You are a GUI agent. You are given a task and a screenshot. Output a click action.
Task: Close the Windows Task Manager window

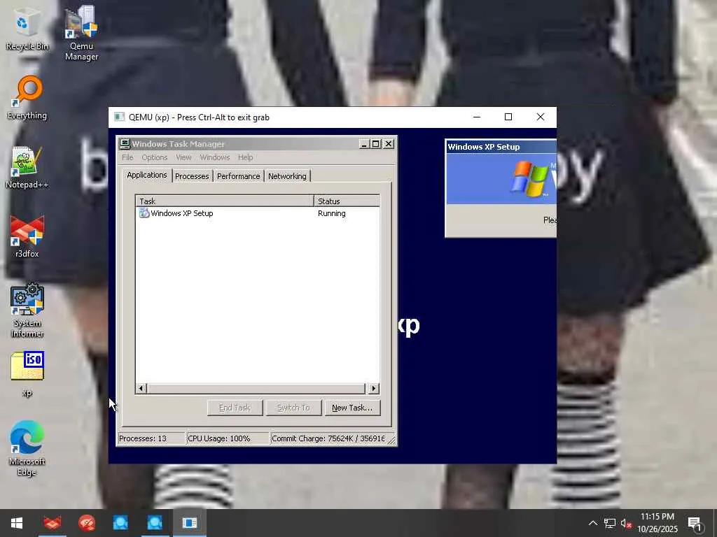click(388, 144)
